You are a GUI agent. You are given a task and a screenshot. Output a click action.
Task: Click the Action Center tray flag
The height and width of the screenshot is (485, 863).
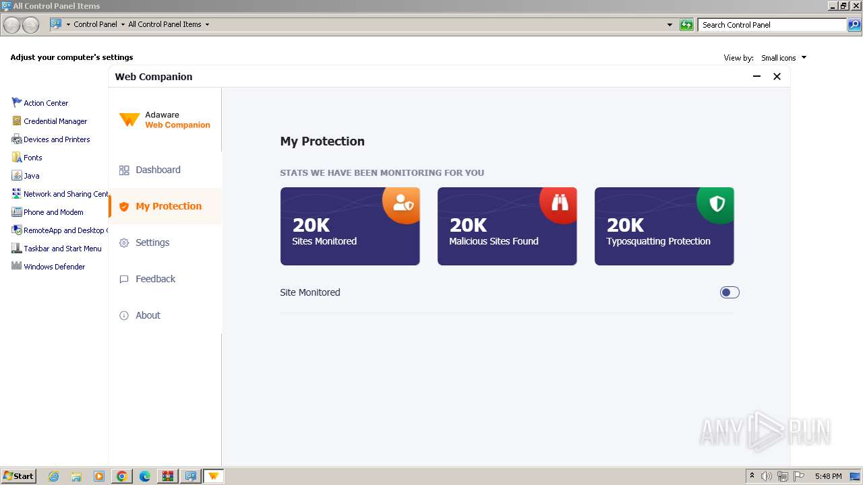pyautogui.click(x=798, y=476)
